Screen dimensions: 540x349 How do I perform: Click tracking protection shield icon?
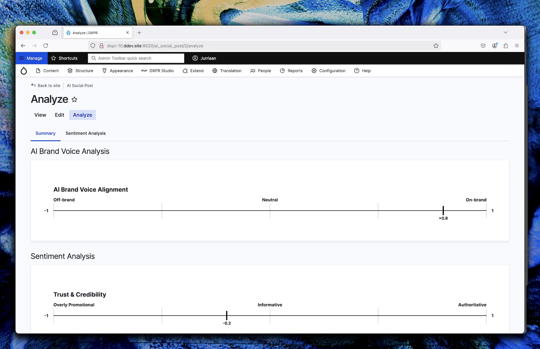click(x=93, y=46)
